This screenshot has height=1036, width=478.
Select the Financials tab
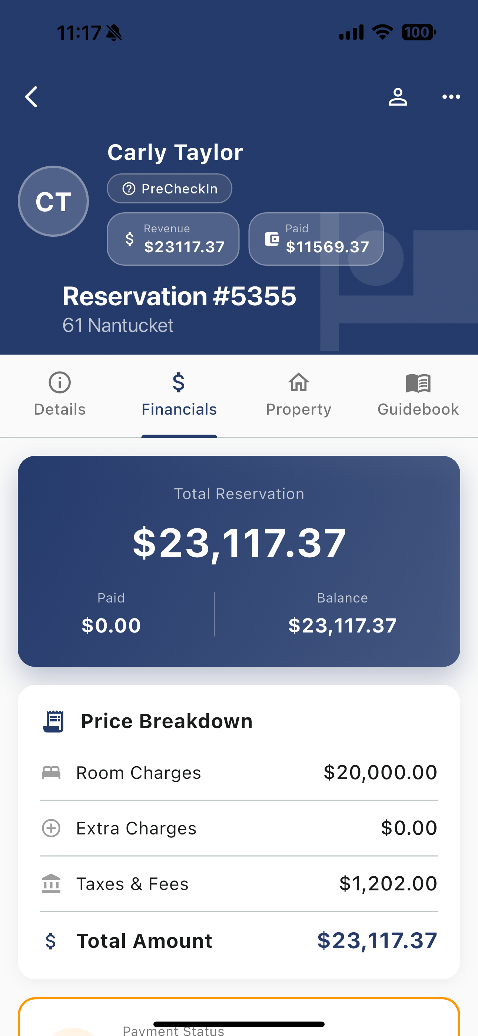[179, 395]
